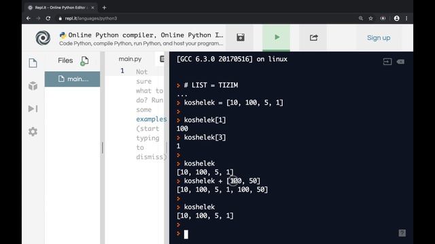Open the Files sidebar icon
435x244 pixels.
tap(33, 63)
